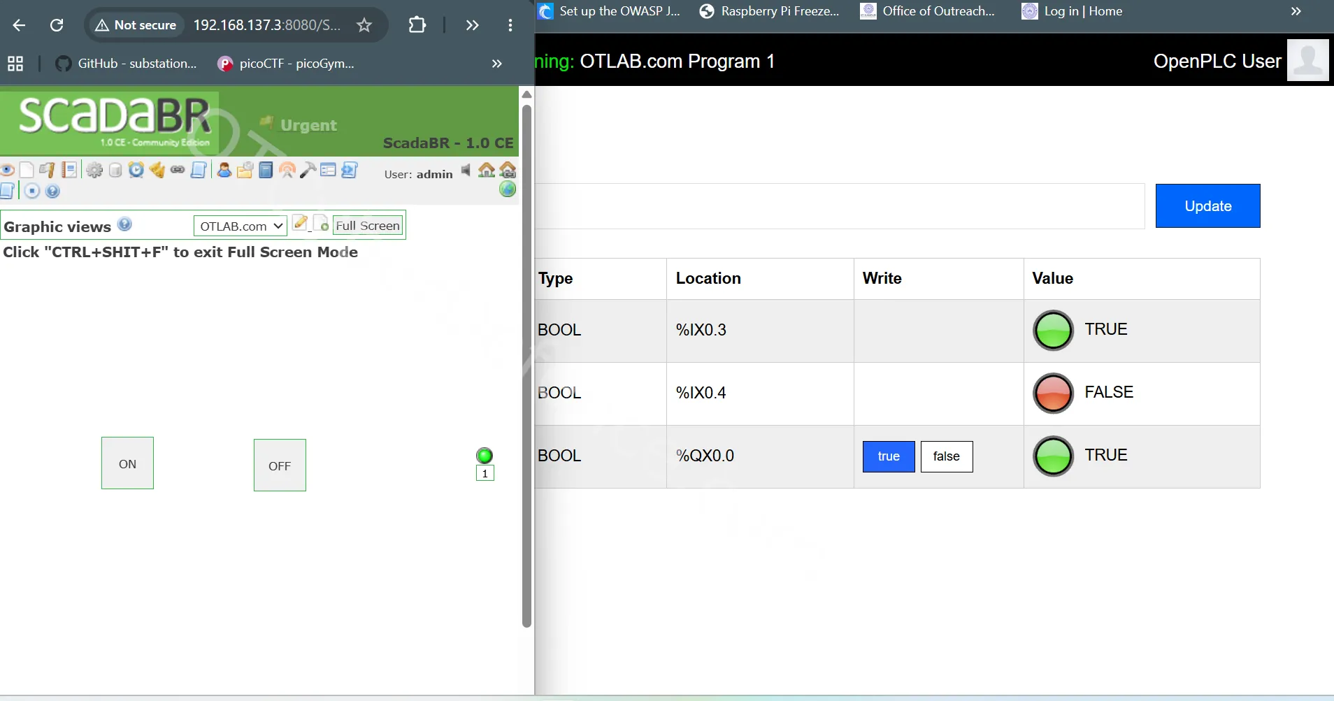Open help beside Graphic views heading

click(124, 224)
